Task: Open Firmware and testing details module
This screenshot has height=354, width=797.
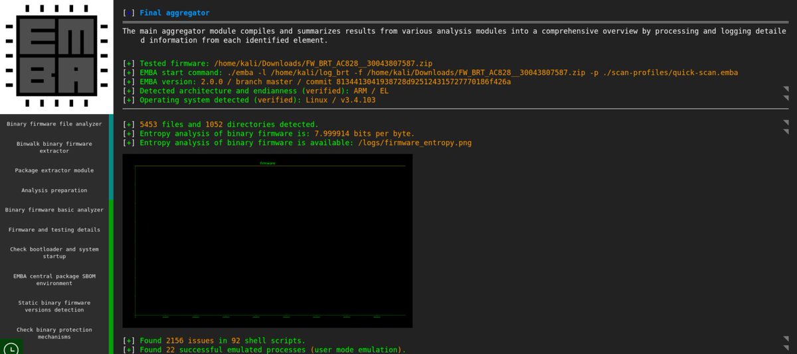Action: coord(54,229)
